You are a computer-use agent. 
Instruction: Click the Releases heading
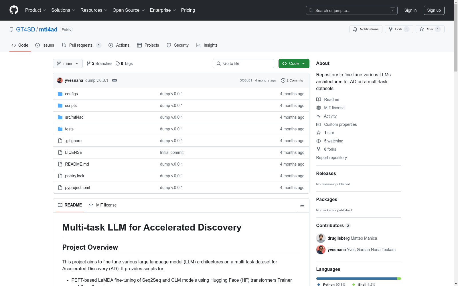(x=326, y=173)
